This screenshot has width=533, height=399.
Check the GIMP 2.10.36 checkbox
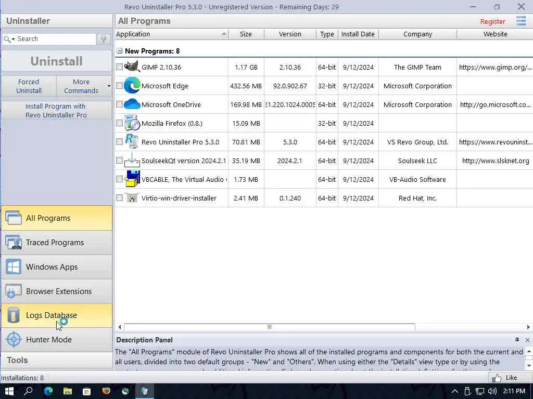119,67
